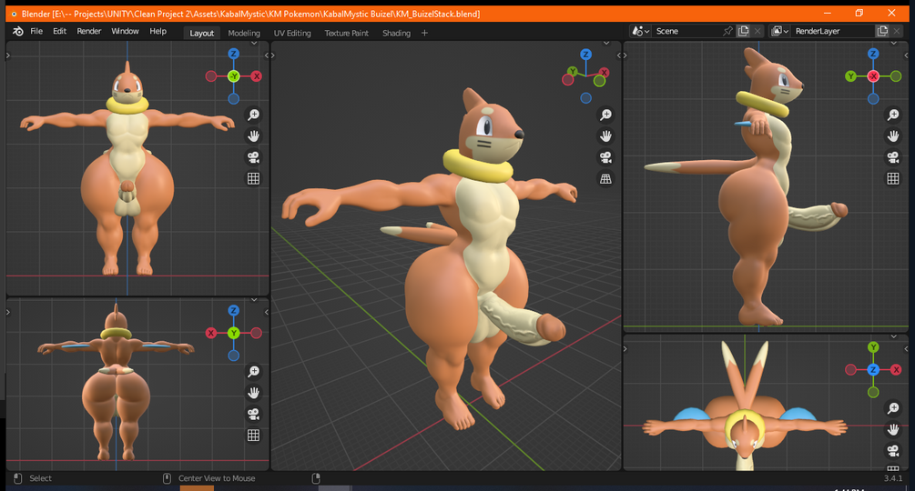Screen dimensions: 915x491
Task: Click zoom icon in the top view viewport
Action: (893, 408)
